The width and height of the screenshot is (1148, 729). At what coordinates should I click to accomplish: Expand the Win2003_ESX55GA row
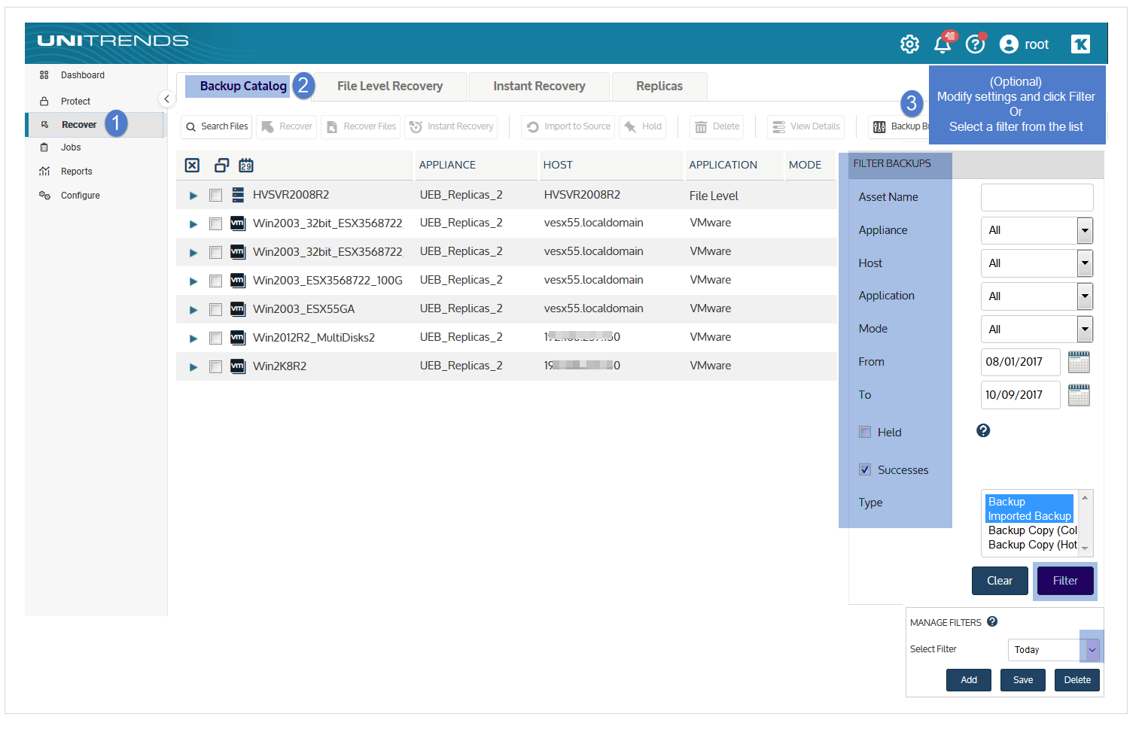coord(193,310)
